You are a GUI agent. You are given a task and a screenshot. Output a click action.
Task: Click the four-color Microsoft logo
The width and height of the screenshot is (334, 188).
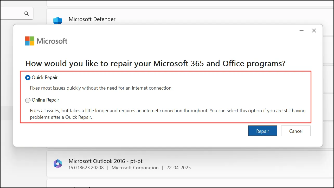(30, 41)
